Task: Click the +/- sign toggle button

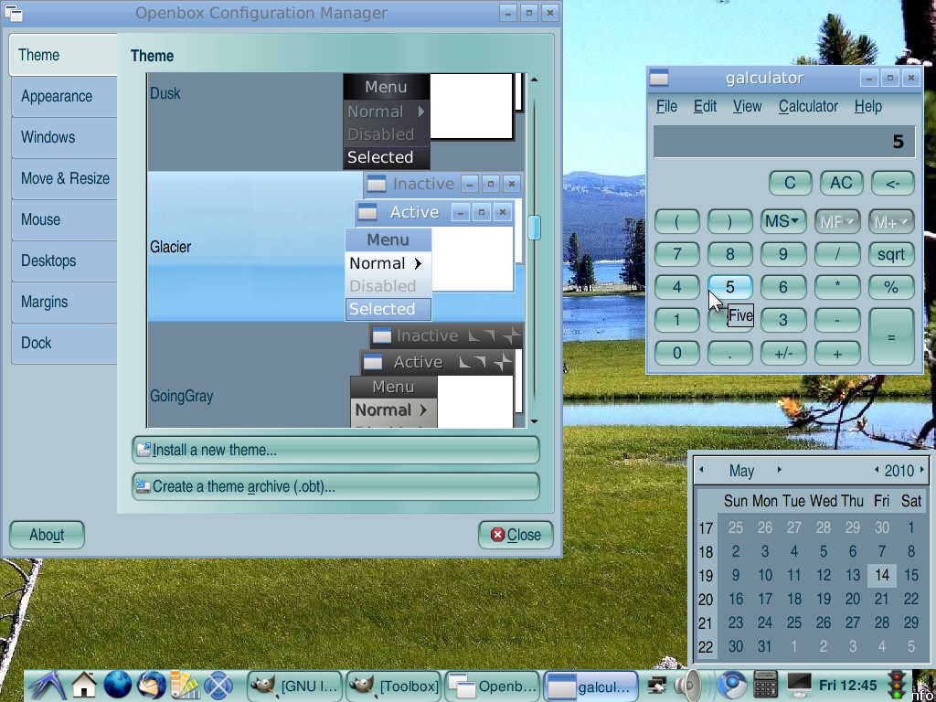Action: [782, 353]
